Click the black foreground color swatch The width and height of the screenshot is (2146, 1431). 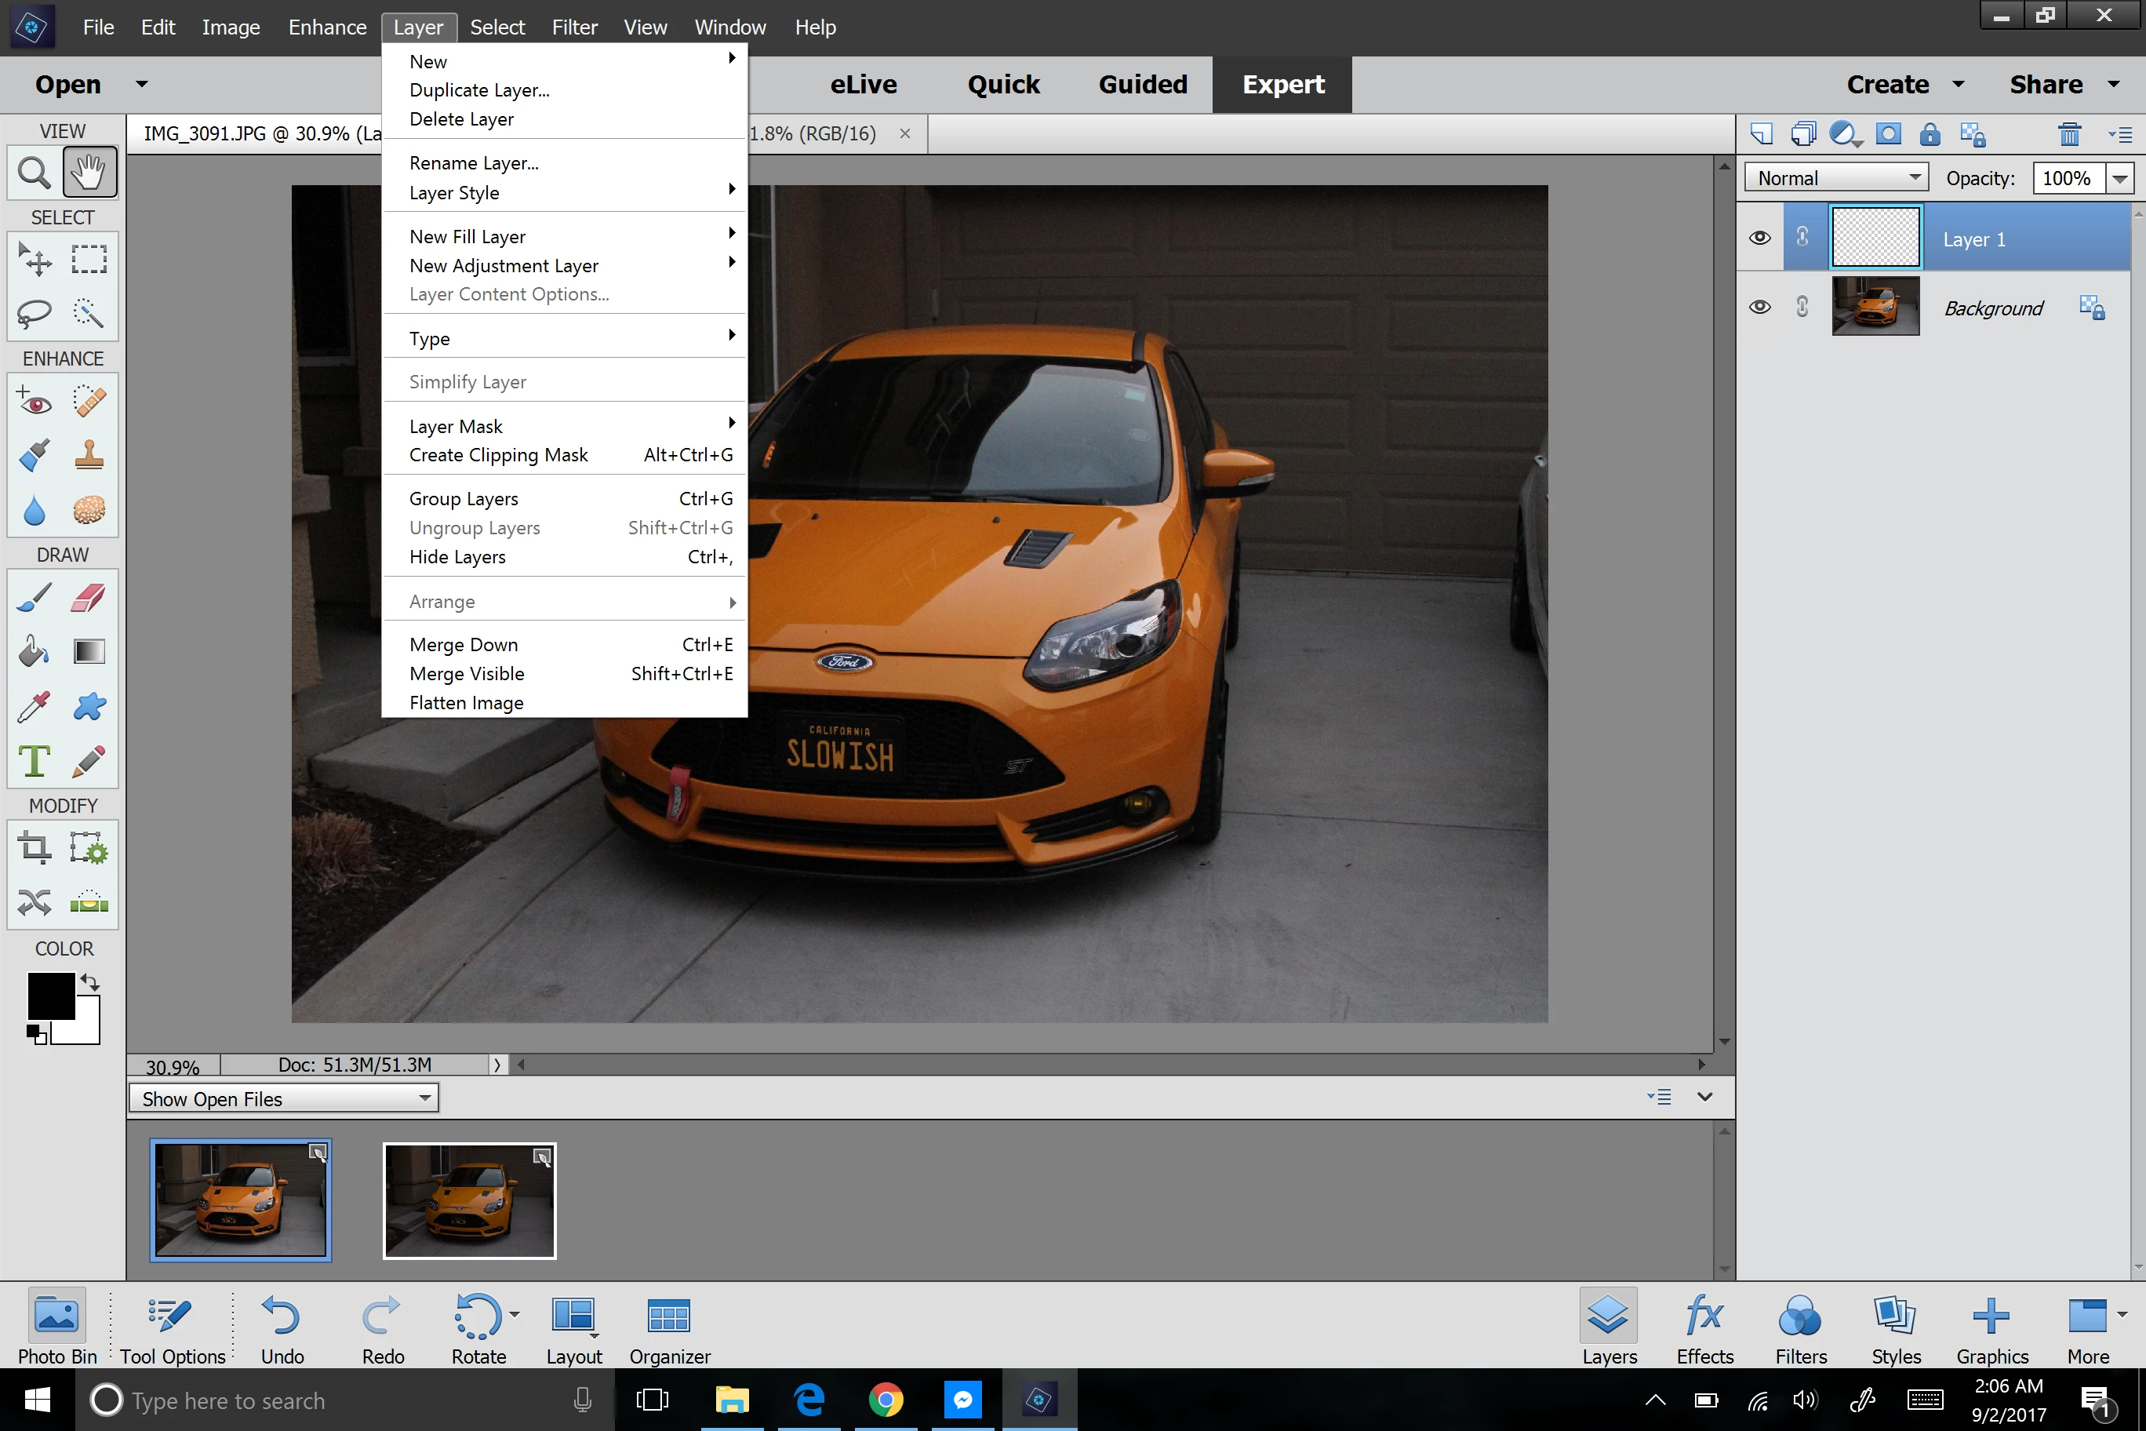pyautogui.click(x=49, y=996)
